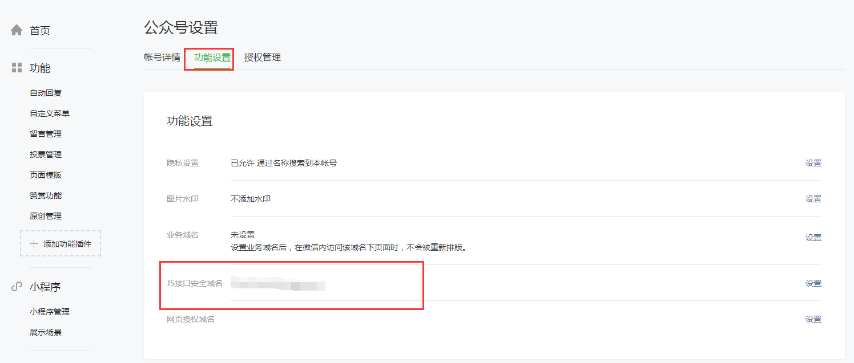
Task: Click the home icon beside 首页
Action: [17, 30]
